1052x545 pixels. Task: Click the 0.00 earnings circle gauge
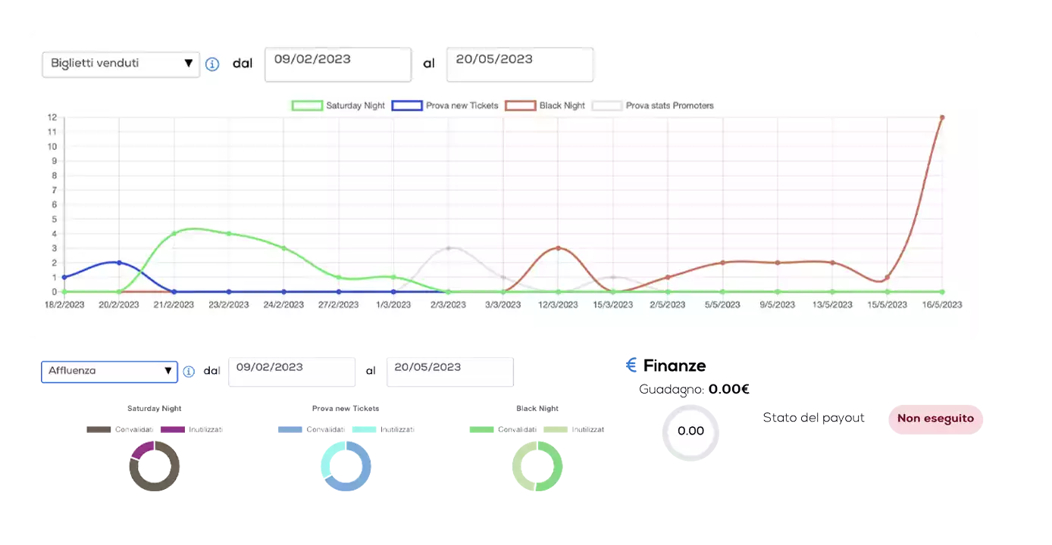tap(690, 431)
